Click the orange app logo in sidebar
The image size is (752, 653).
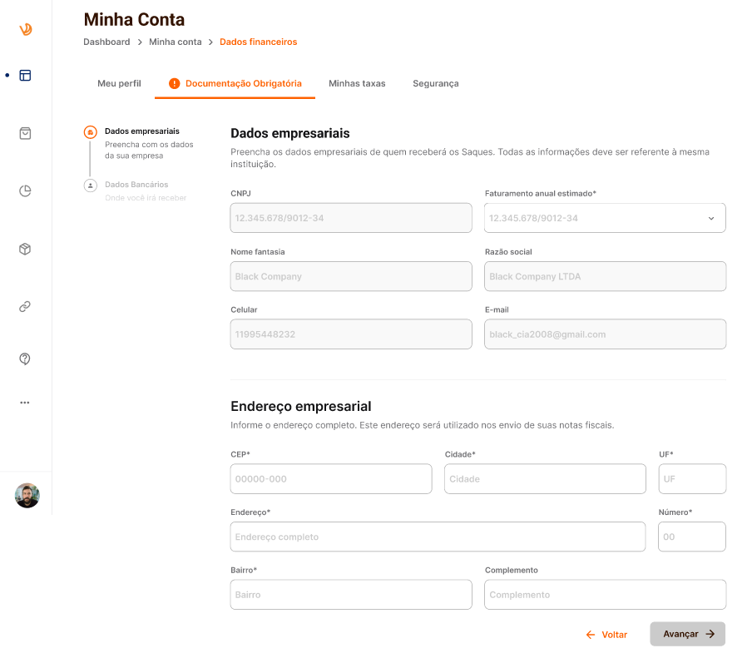(26, 29)
